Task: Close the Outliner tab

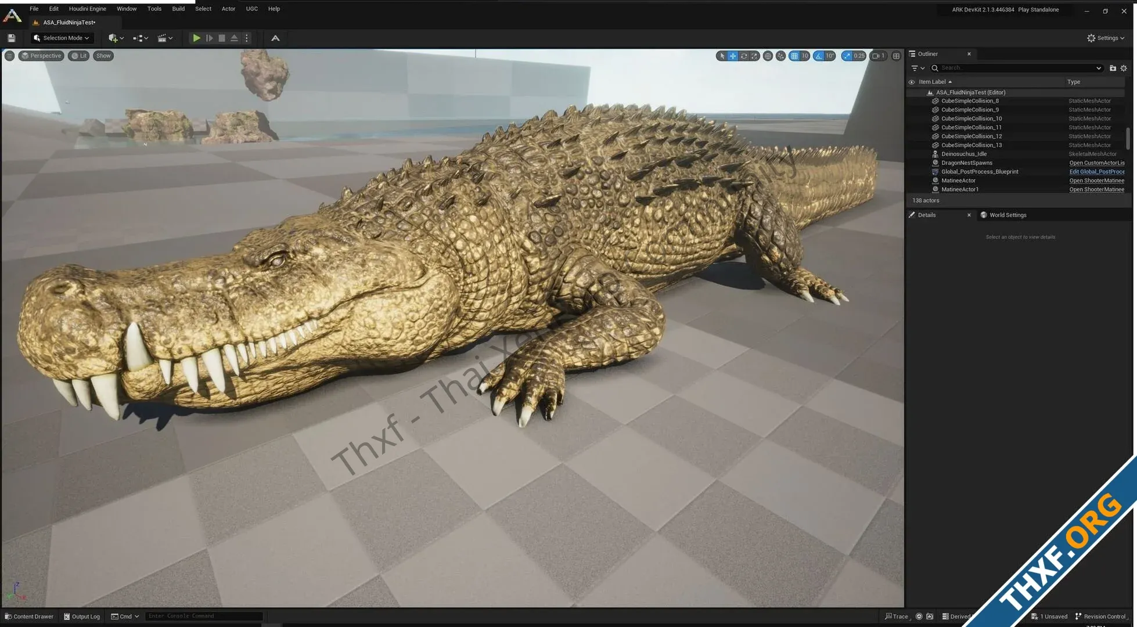Action: pos(969,54)
